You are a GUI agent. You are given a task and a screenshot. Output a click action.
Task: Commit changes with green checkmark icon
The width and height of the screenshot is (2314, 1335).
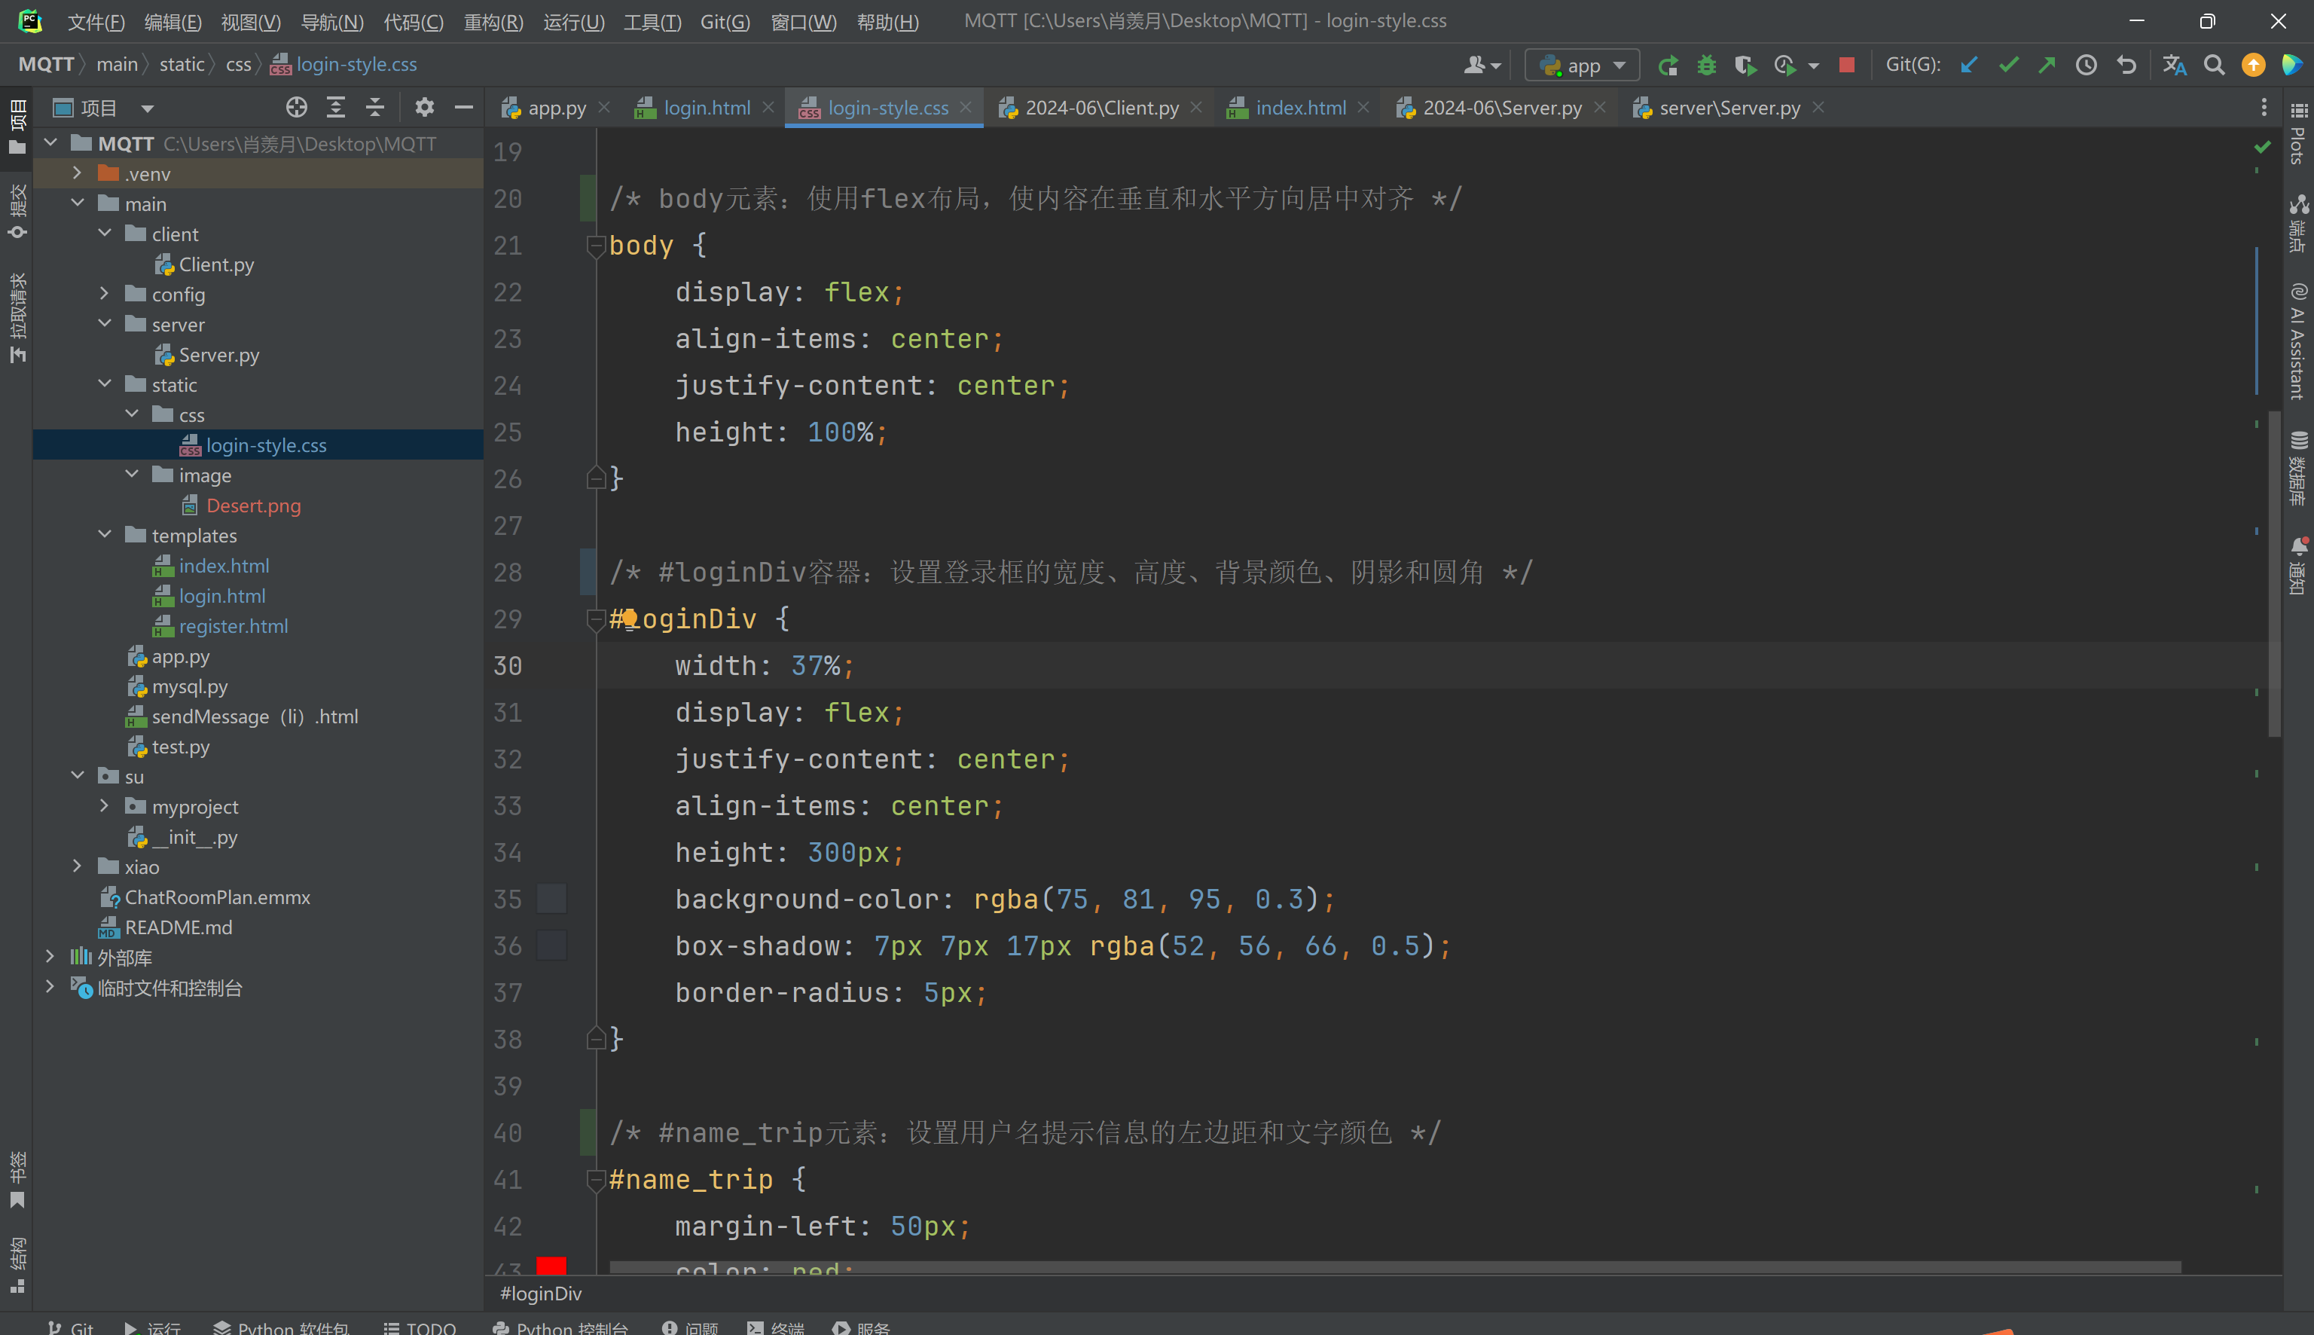pos(2008,65)
